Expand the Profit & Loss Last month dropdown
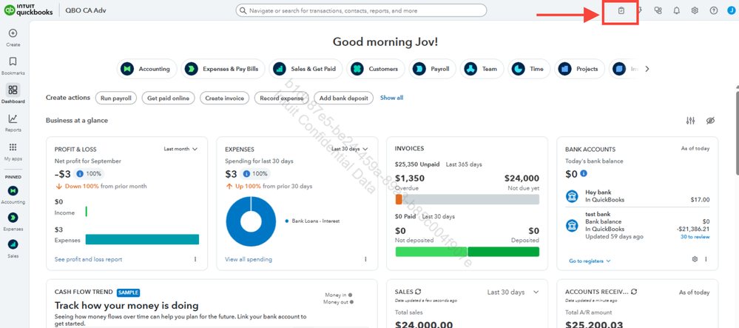739x328 pixels. (180, 149)
